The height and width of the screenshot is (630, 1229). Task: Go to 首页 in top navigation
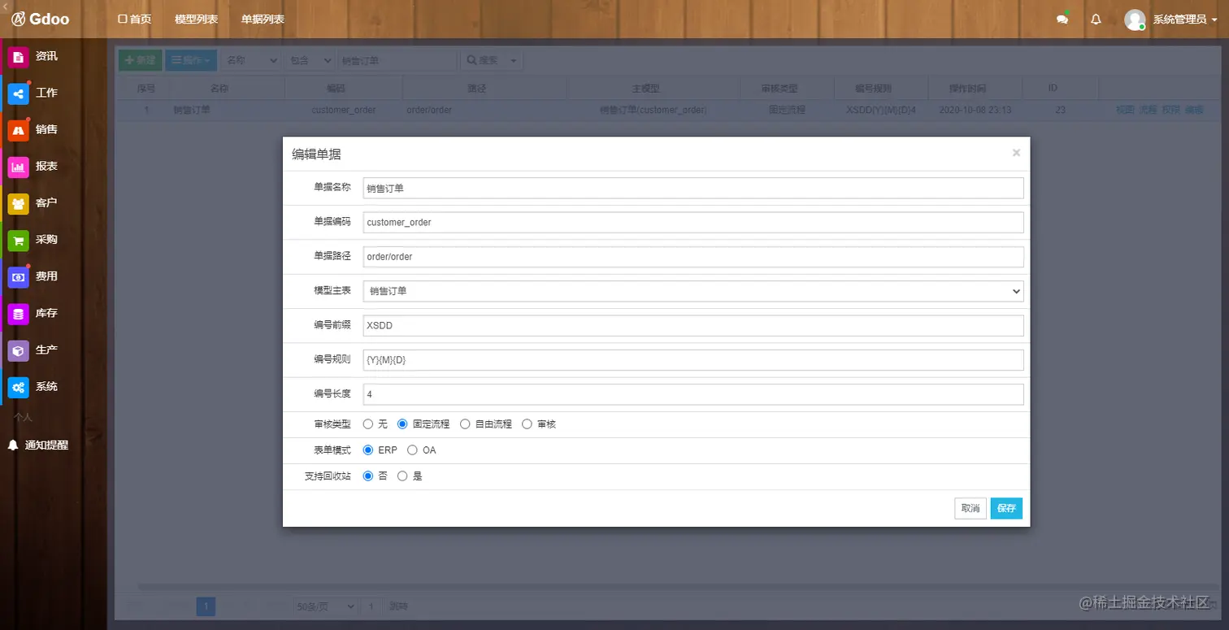(134, 19)
